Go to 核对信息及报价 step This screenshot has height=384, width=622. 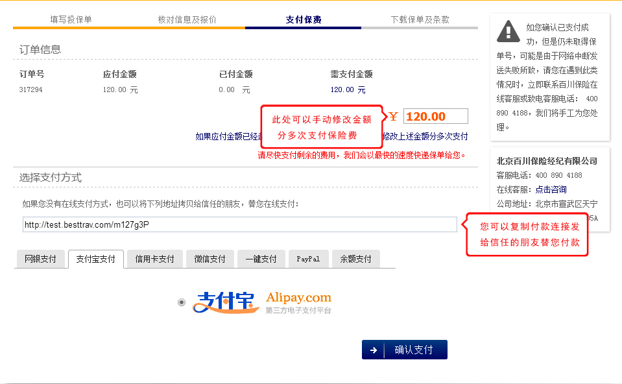click(x=187, y=19)
